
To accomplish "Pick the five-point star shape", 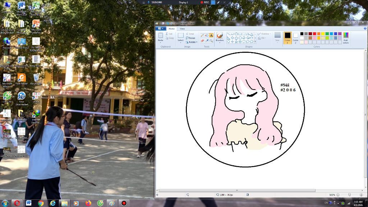I will (236, 42).
